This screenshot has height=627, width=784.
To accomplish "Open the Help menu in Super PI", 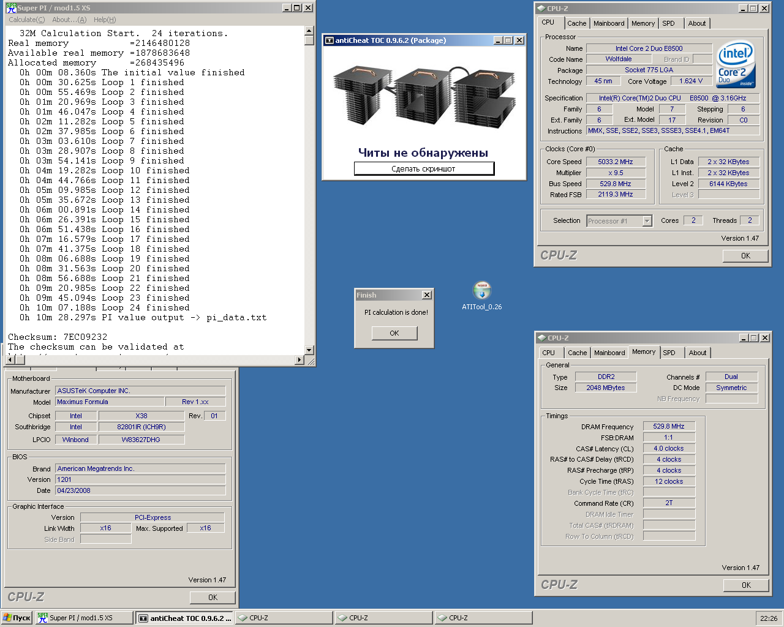I will click(105, 20).
